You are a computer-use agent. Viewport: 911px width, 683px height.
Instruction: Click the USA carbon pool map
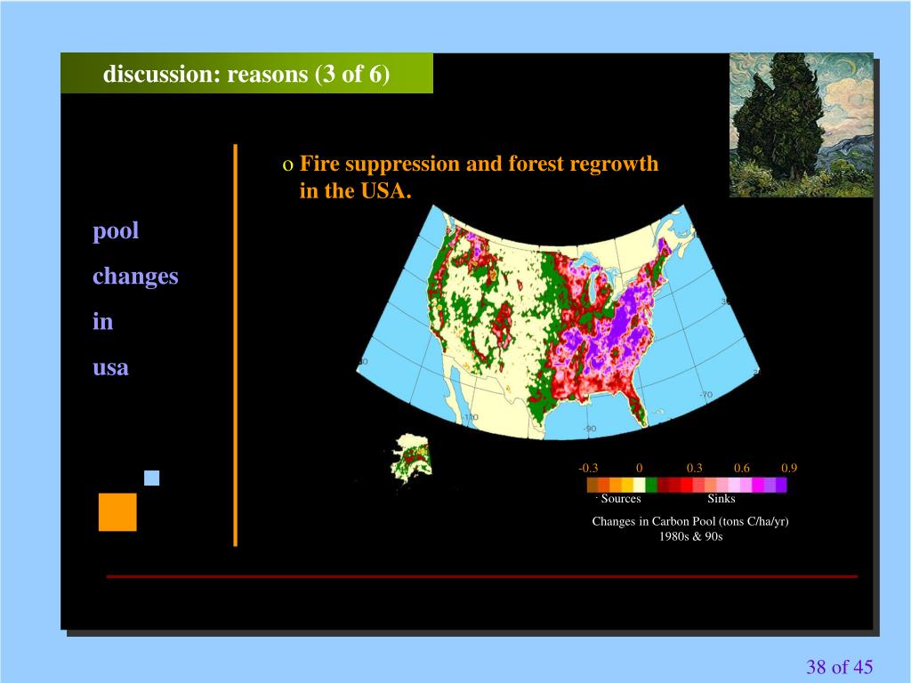(x=558, y=322)
